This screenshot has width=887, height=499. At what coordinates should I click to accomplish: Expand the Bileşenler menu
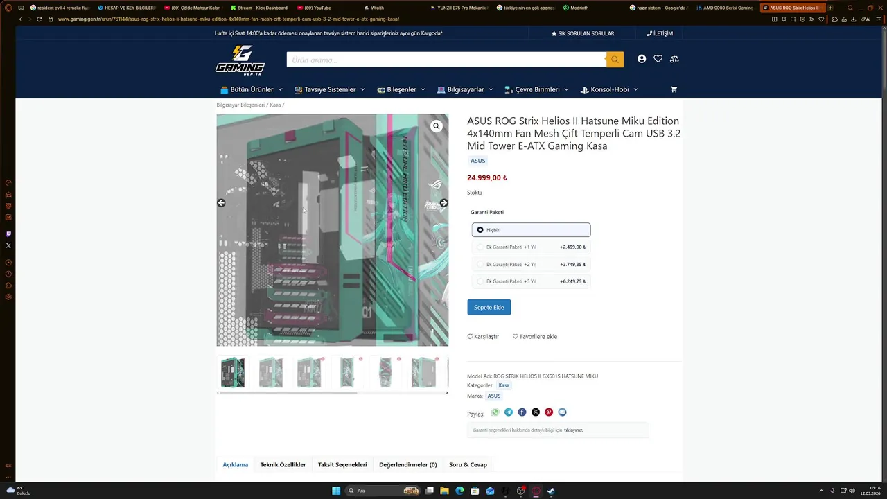(402, 89)
